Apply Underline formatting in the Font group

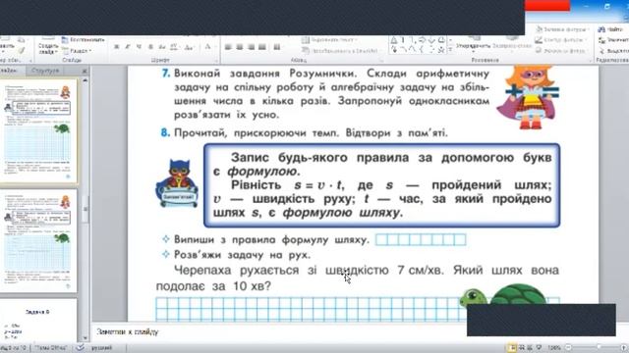[x=139, y=47]
